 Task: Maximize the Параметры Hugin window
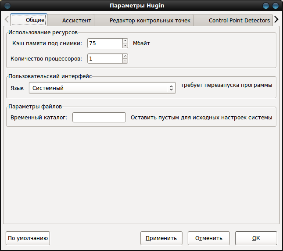click(266, 6)
